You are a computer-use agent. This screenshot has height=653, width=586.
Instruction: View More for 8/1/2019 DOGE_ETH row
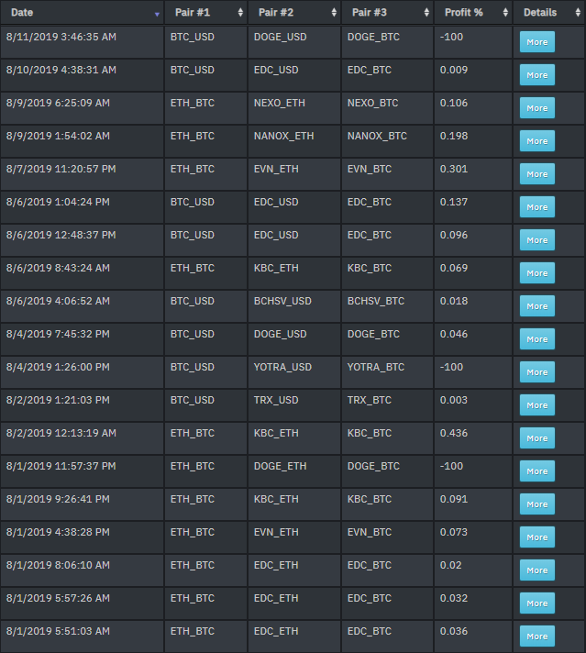[x=536, y=471]
